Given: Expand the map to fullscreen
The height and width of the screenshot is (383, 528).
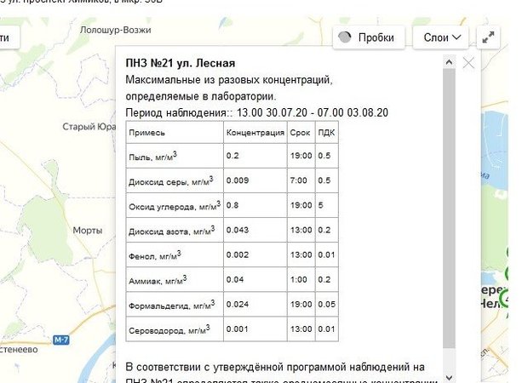Looking at the screenshot, I should coord(489,37).
